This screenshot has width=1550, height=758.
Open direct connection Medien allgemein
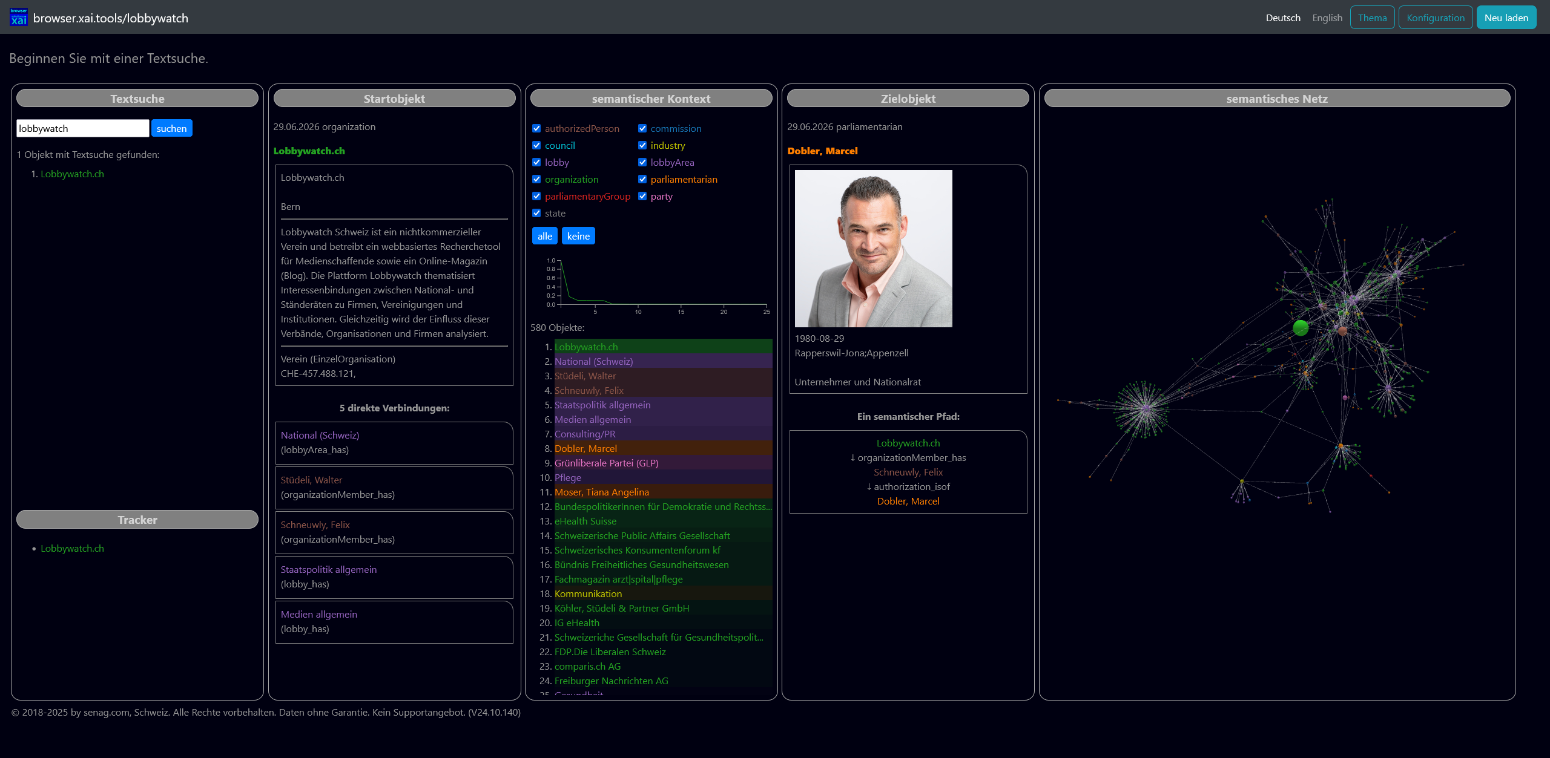[318, 614]
